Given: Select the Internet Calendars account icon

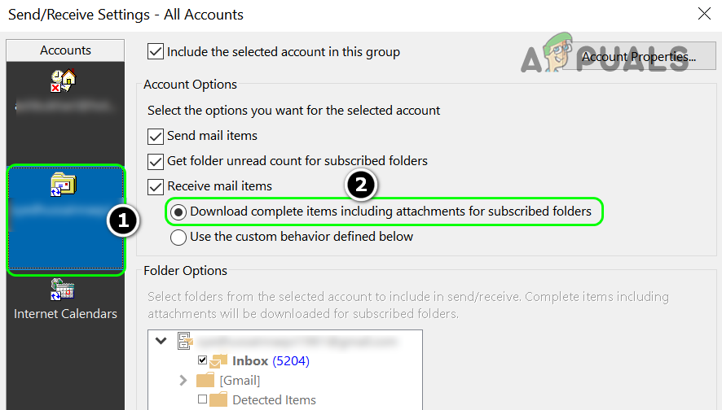Looking at the screenshot, I should pos(65,290).
